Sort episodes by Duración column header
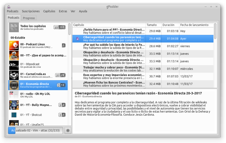This screenshot has width=226, height=143. point(170,25)
